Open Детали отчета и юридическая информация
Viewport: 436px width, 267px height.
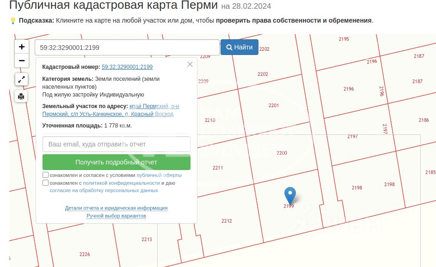[x=116, y=208]
